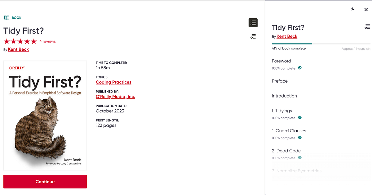
Task: Click the Continue button
Action: [45, 182]
